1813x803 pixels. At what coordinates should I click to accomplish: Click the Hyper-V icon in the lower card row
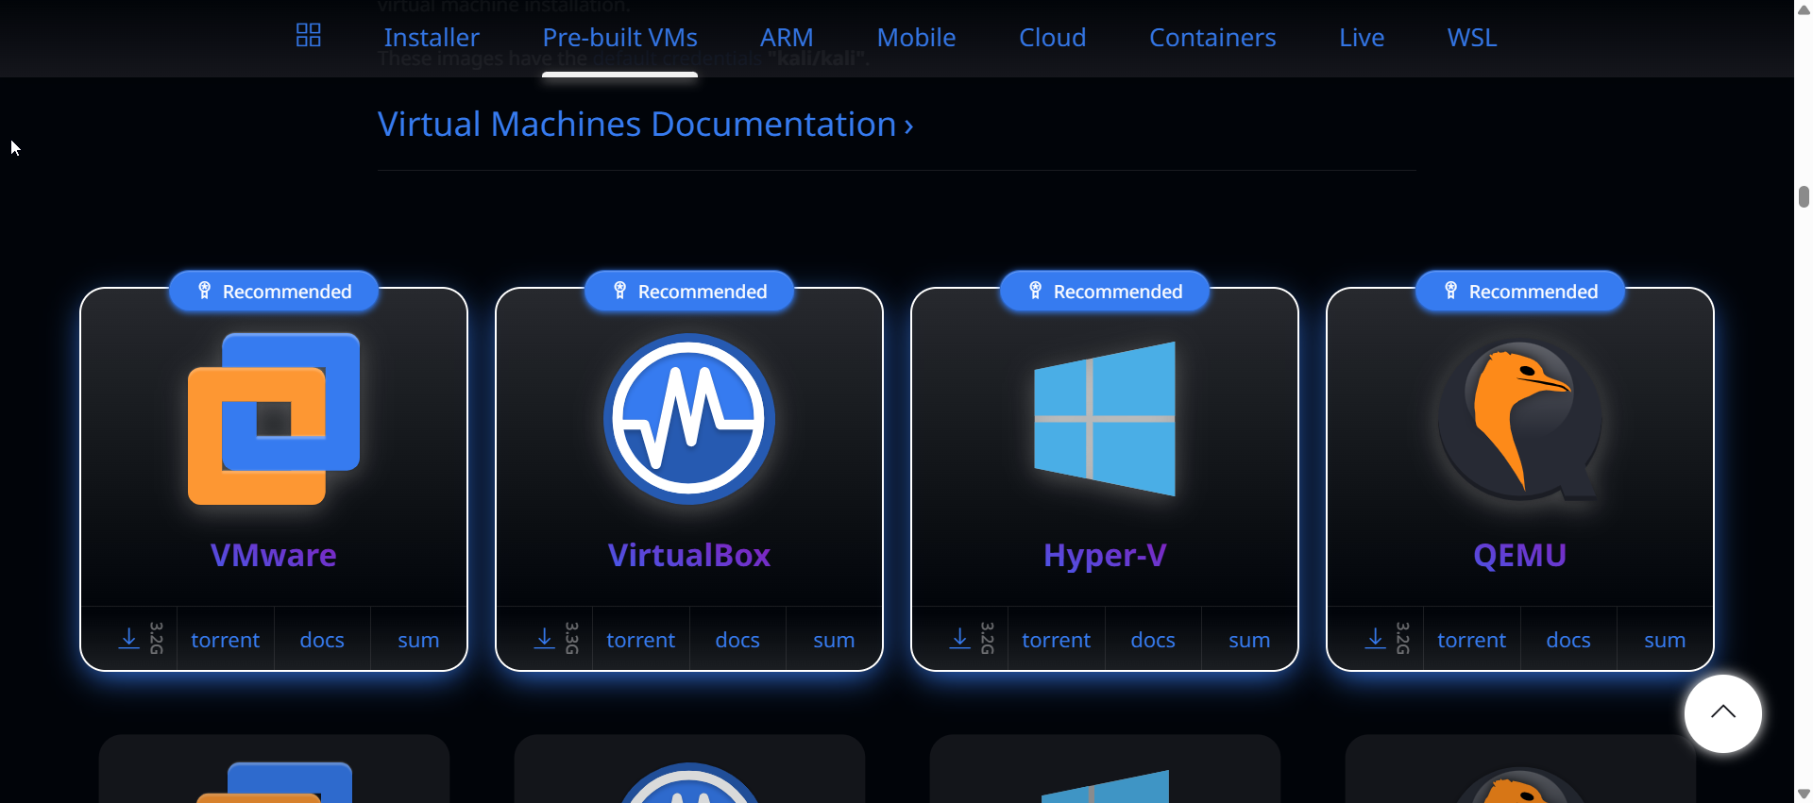1105,786
